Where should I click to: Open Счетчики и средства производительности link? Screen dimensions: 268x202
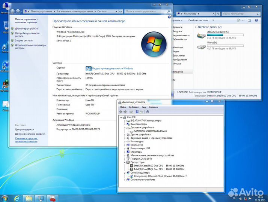26,140
